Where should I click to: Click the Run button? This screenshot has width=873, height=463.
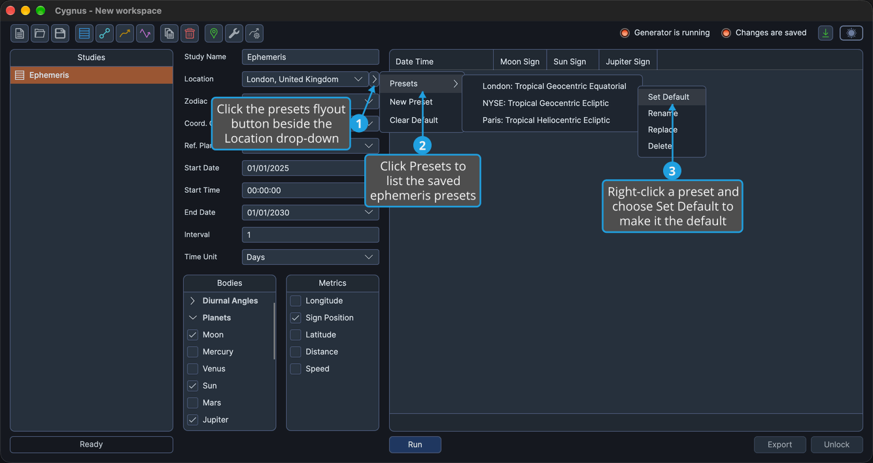(x=415, y=445)
